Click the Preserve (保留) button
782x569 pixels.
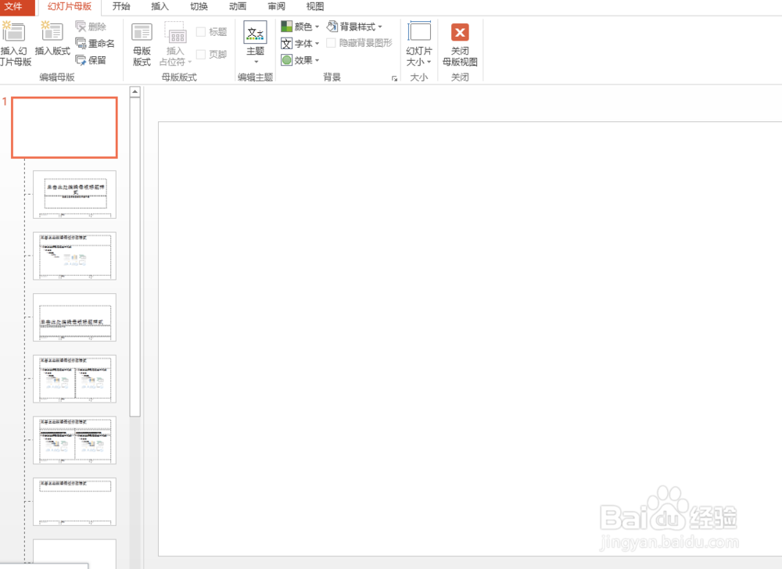coord(91,60)
